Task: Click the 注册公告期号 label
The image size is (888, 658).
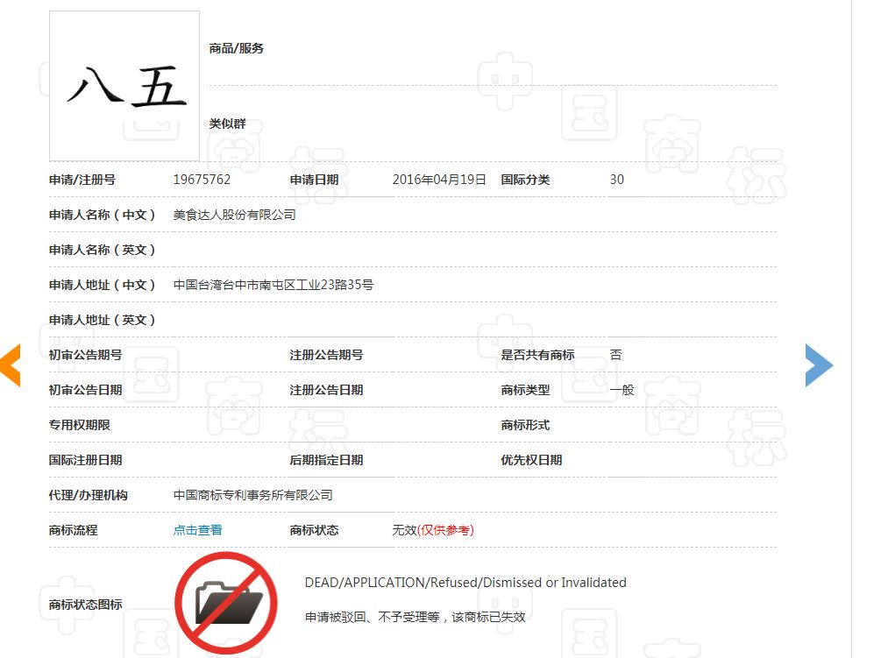Action: [326, 355]
